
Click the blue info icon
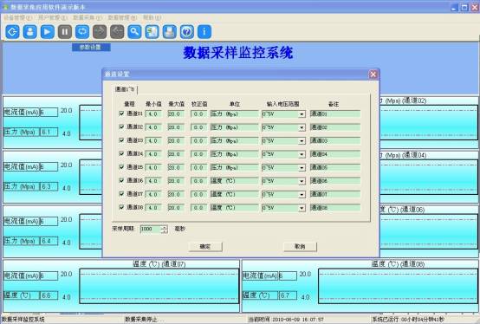tap(204, 31)
